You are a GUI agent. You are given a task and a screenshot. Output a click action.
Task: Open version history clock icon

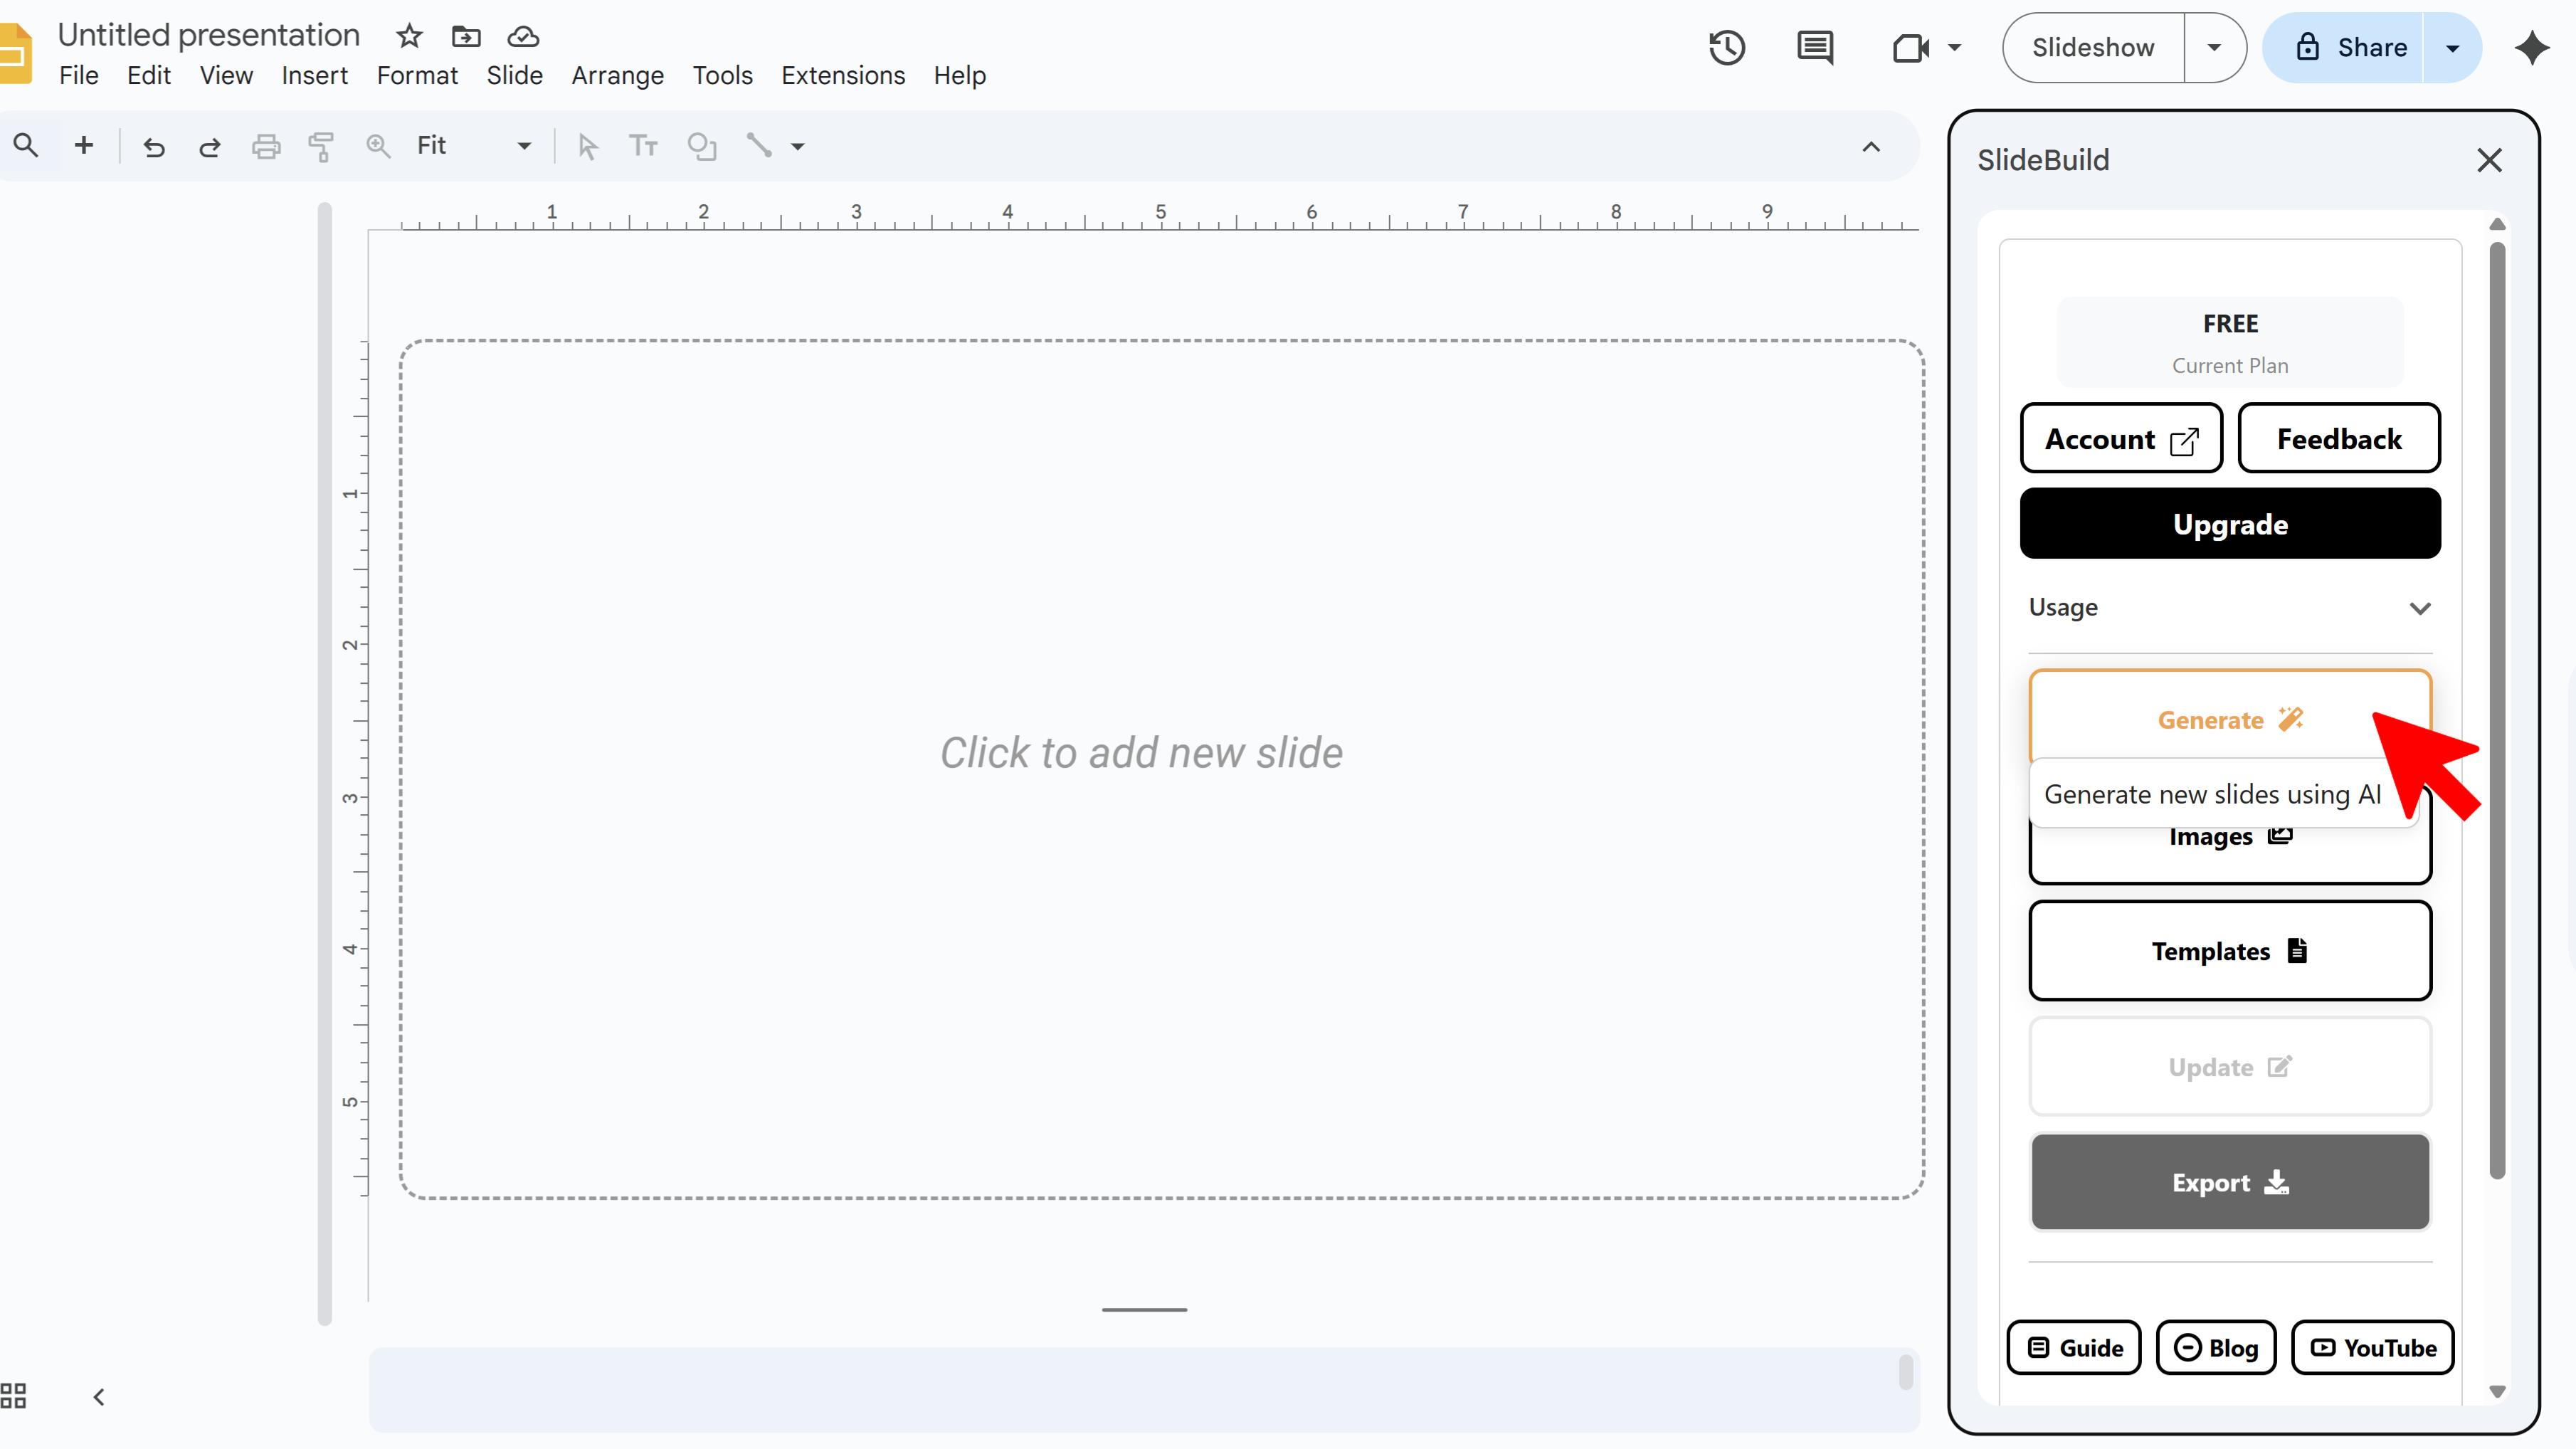[1727, 48]
